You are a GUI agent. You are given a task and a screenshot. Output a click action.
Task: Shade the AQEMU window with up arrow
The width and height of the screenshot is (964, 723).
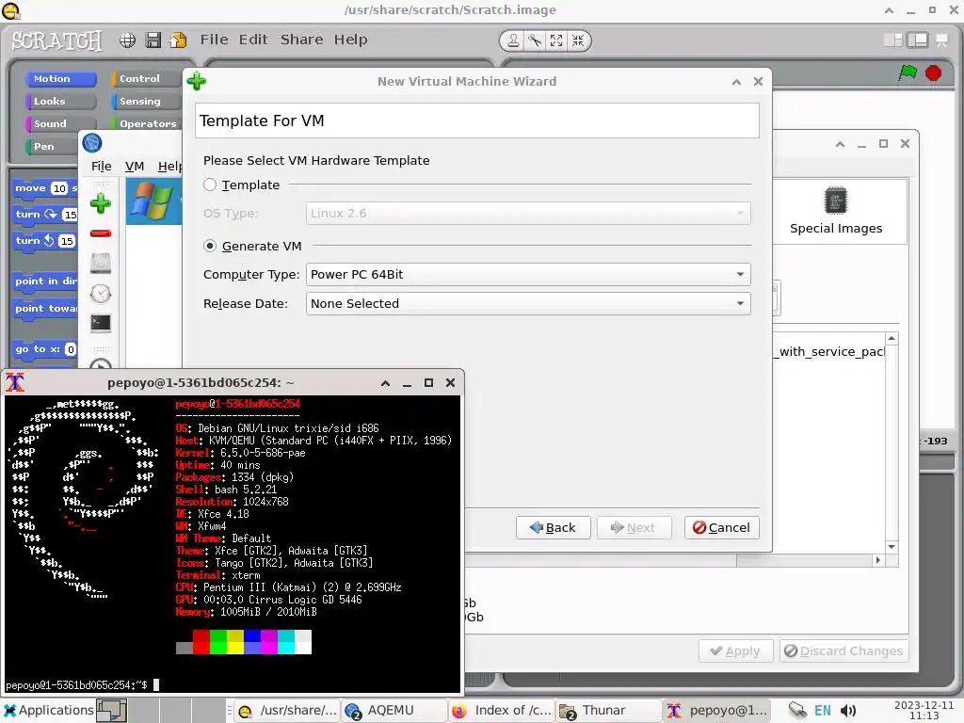840,144
